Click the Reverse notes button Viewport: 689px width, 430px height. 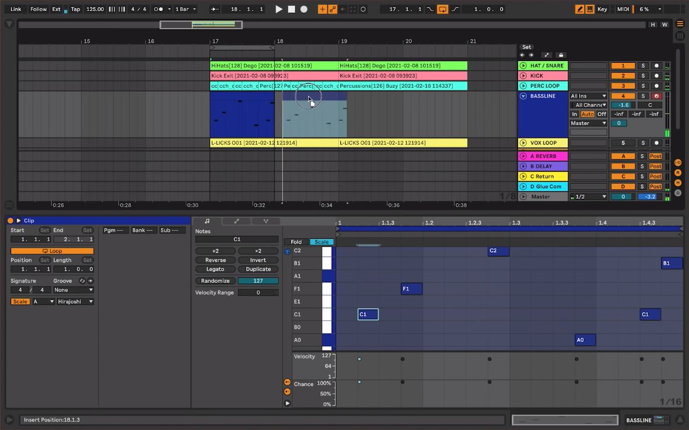[215, 260]
